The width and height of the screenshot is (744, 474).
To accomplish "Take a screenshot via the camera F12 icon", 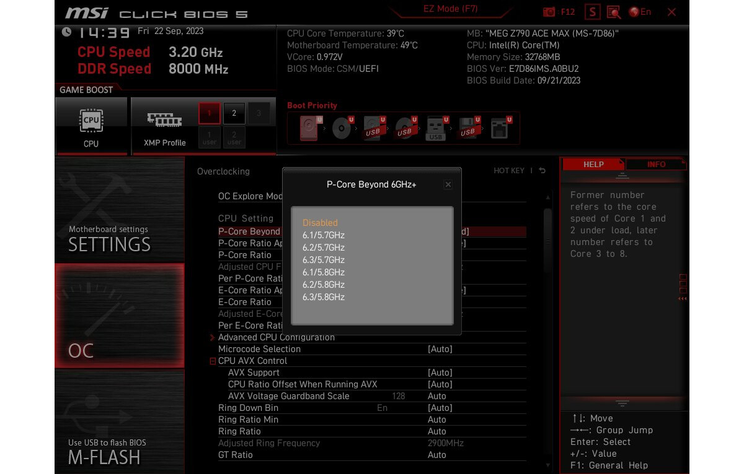I will click(x=548, y=11).
